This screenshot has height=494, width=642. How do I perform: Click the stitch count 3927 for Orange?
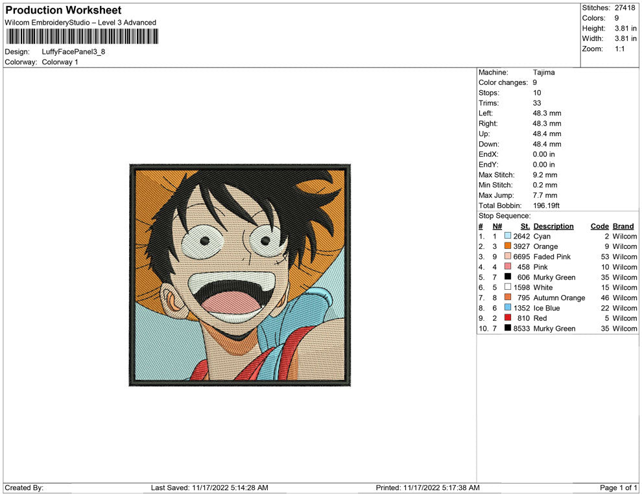521,246
